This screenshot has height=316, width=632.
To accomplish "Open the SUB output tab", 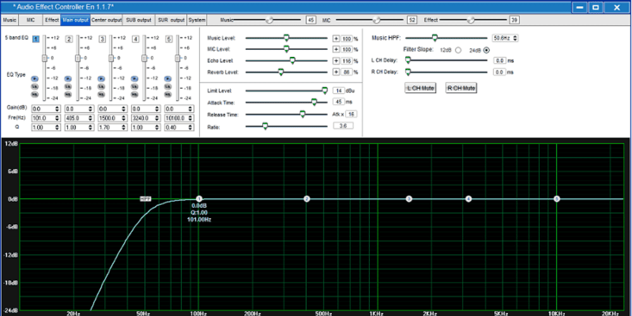I will click(x=138, y=20).
